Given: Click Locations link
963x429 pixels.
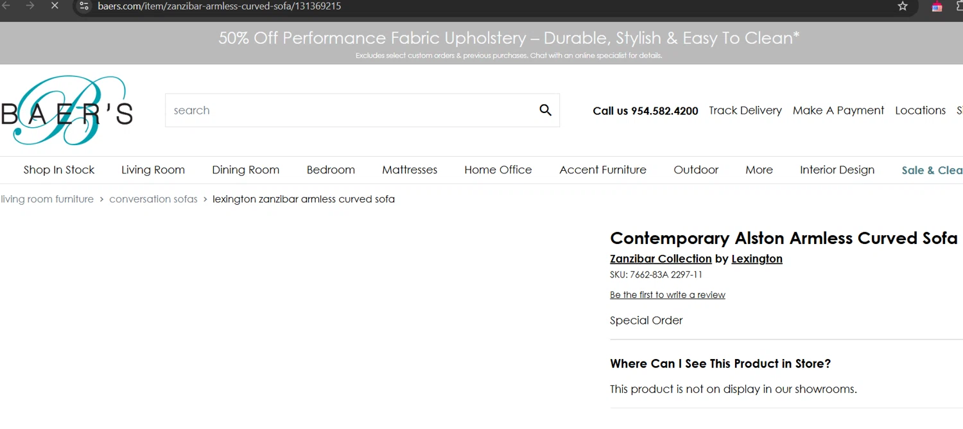Looking at the screenshot, I should tap(920, 110).
